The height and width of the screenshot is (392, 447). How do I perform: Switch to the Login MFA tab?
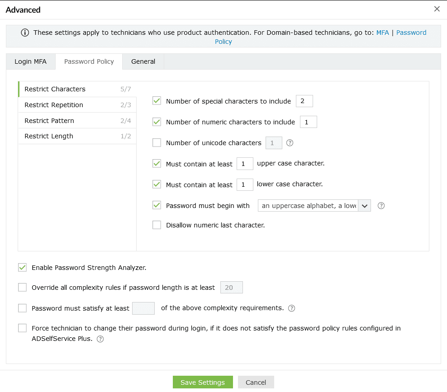click(30, 61)
